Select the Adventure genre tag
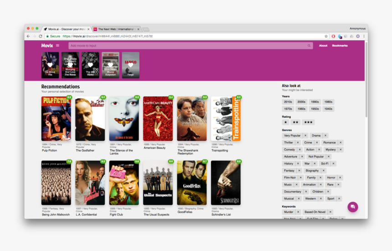The width and height of the screenshot is (392, 251). pyautogui.click(x=290, y=157)
